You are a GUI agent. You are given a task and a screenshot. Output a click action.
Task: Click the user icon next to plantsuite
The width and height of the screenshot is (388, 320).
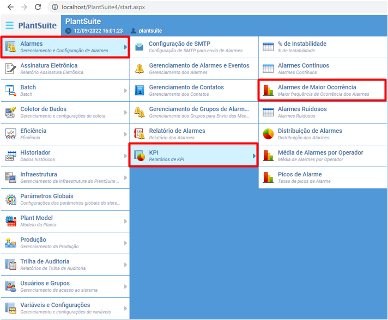133,31
